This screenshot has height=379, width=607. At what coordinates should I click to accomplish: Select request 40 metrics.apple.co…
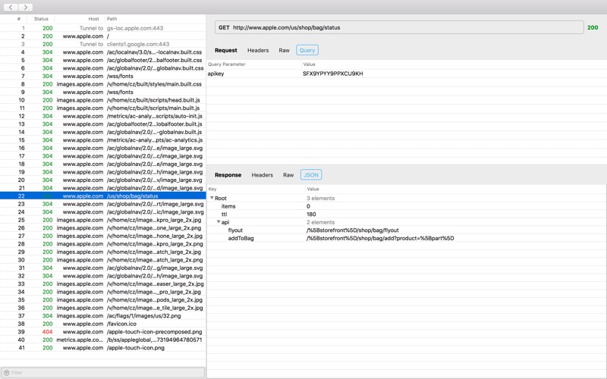tap(103, 340)
